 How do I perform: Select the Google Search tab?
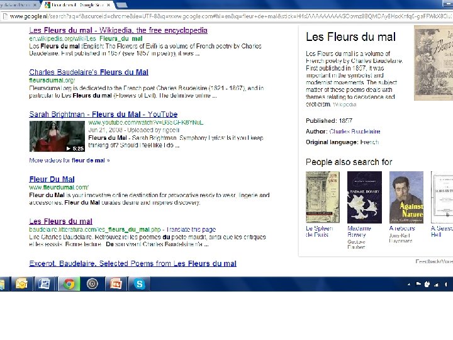pyautogui.click(x=77, y=5)
